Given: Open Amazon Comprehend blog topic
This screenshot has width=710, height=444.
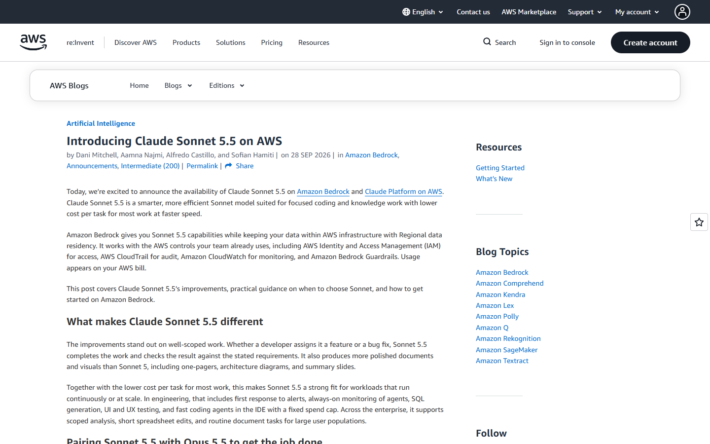Looking at the screenshot, I should click(510, 283).
